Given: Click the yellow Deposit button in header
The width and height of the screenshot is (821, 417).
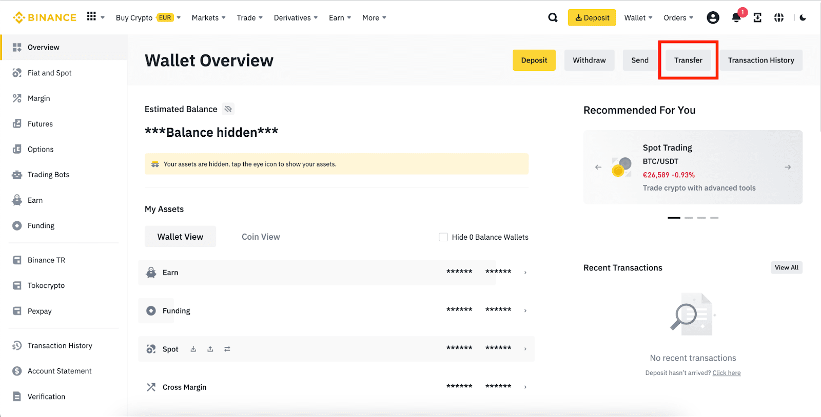Looking at the screenshot, I should click(x=592, y=17).
